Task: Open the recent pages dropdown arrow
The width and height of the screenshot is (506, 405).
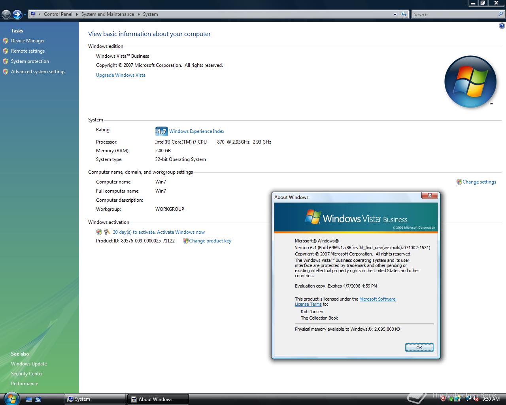Action: tap(25, 15)
